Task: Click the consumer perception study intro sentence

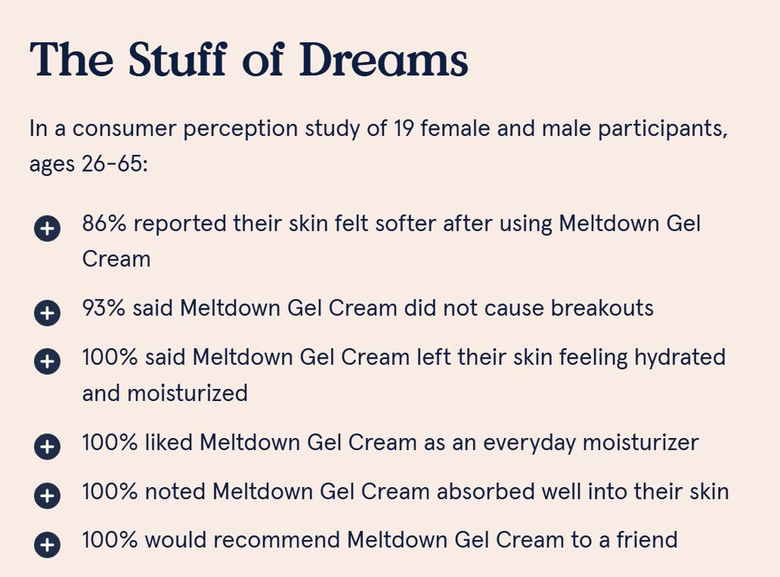Action: point(378,128)
